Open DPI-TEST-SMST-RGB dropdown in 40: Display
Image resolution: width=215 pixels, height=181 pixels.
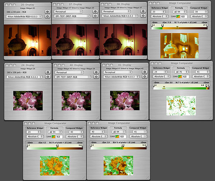73,77
